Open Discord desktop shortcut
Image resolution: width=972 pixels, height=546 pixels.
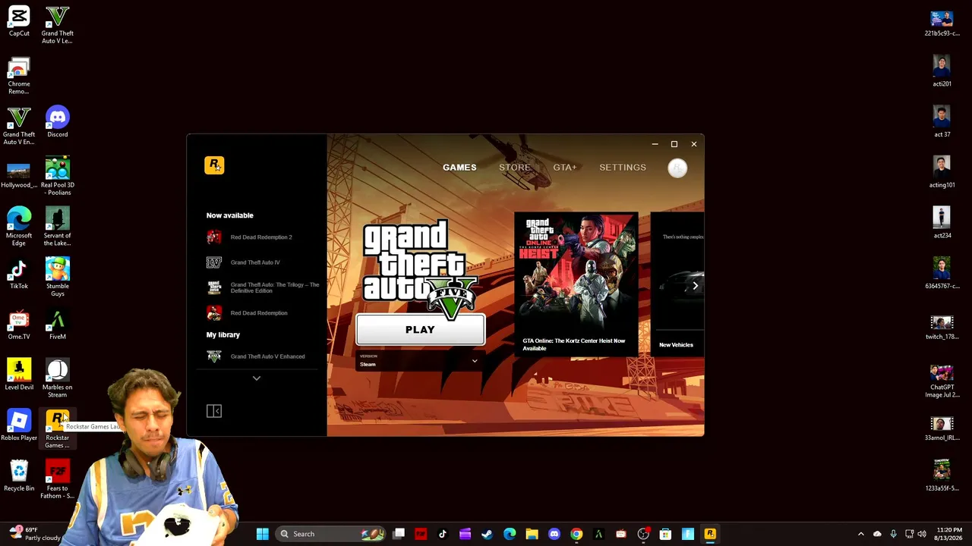click(57, 122)
